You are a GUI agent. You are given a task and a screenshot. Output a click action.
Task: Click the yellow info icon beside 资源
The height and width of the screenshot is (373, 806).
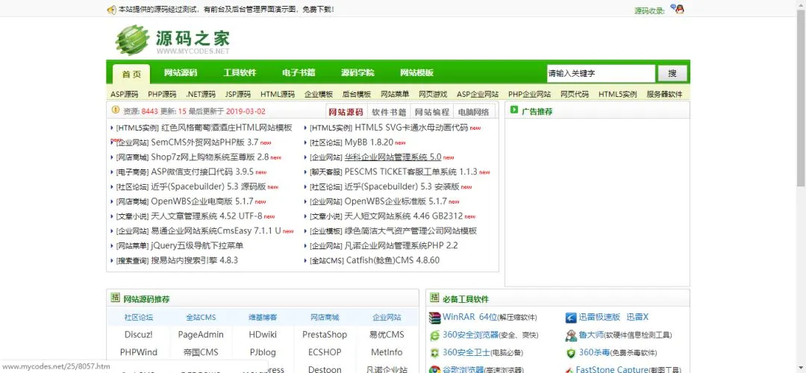click(116, 110)
